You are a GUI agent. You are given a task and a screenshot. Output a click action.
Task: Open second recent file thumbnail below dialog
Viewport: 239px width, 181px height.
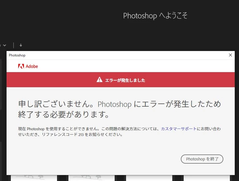(92, 178)
